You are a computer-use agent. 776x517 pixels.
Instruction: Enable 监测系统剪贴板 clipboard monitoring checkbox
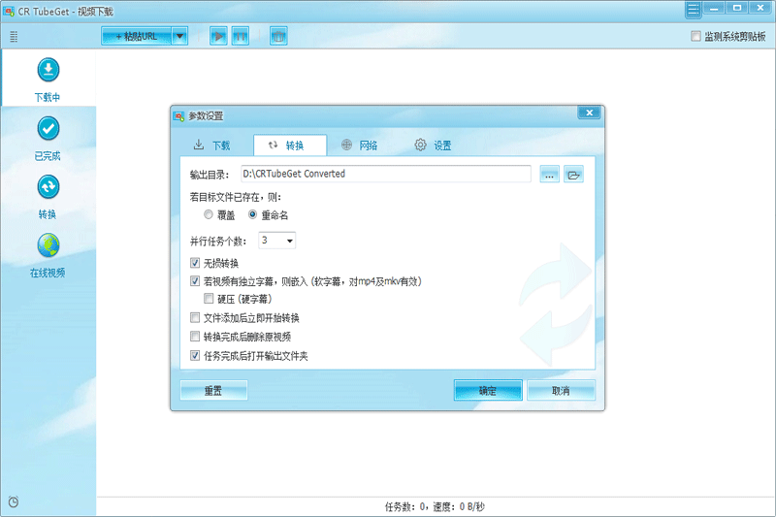pyautogui.click(x=695, y=36)
